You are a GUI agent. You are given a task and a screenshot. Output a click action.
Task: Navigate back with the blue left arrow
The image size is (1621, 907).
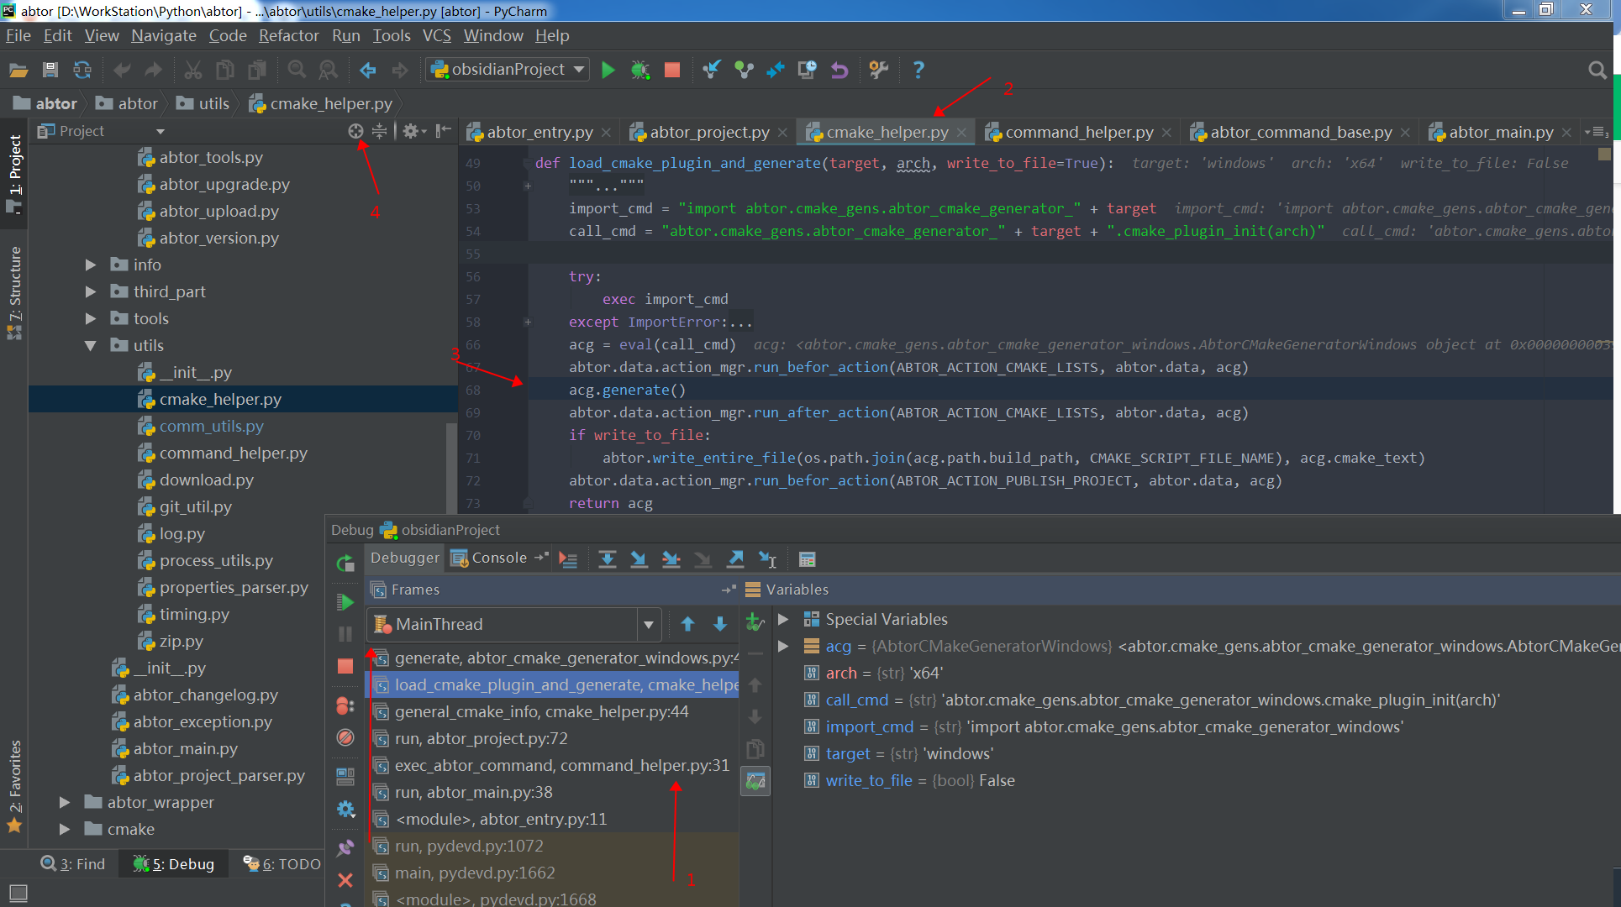pos(367,70)
